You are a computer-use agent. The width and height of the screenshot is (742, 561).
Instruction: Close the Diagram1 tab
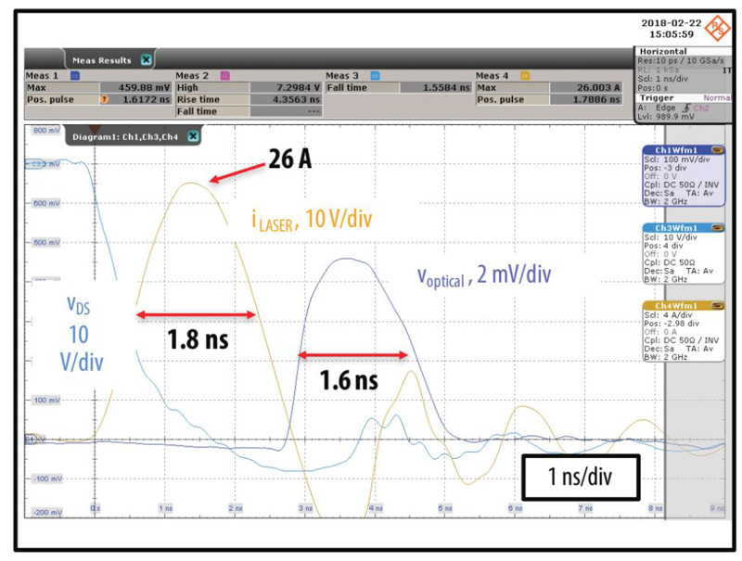(x=193, y=136)
